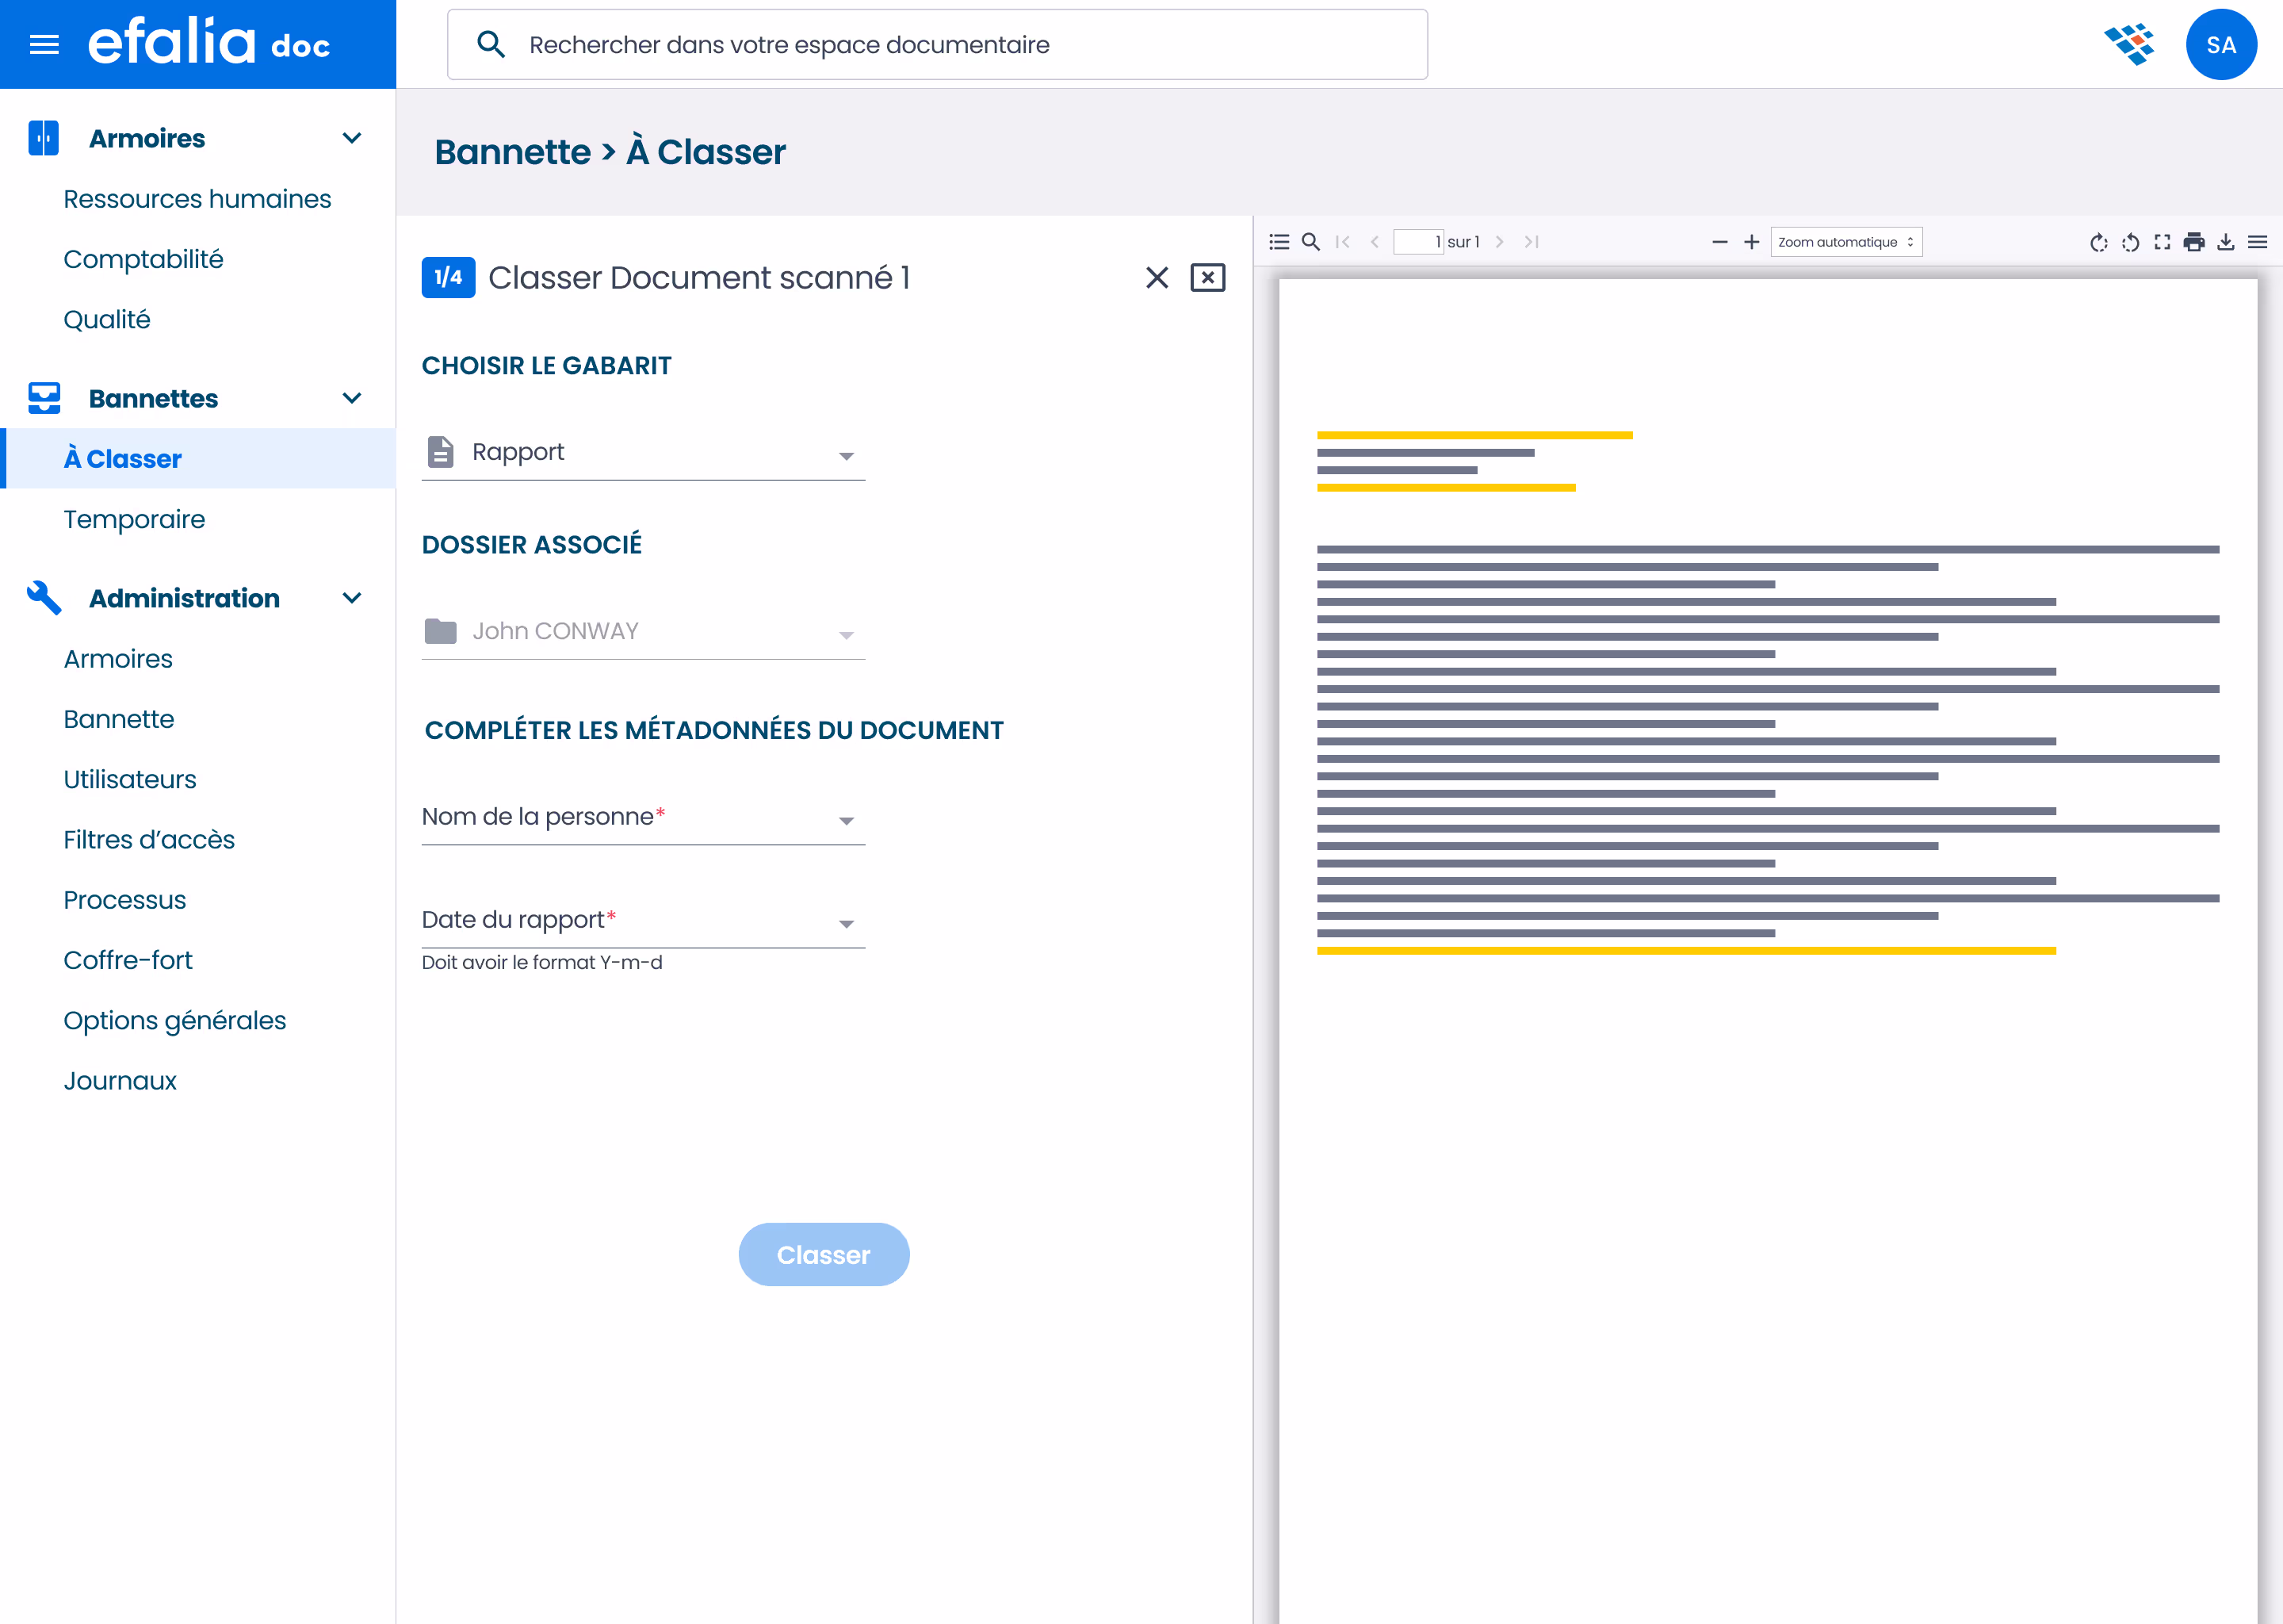
Task: Click the colorful diamond app logo top right
Action: [x=2129, y=45]
